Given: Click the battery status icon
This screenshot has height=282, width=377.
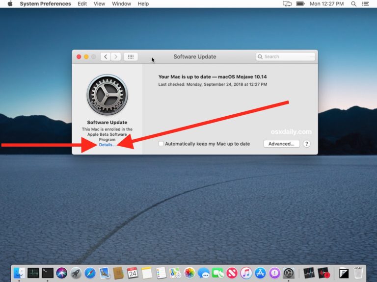Looking at the screenshot, I should point(300,4).
